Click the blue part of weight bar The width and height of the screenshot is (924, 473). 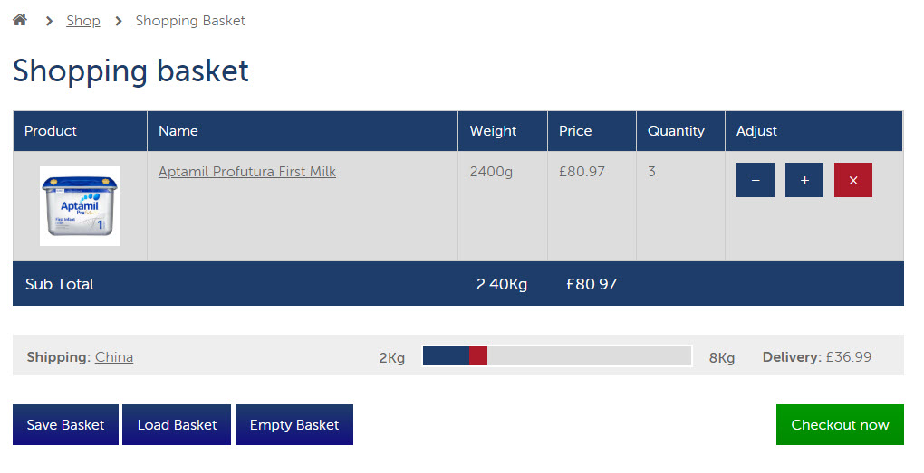[446, 356]
